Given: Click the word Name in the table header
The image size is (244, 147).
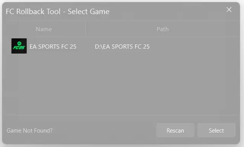Looking at the screenshot, I should click(44, 29).
